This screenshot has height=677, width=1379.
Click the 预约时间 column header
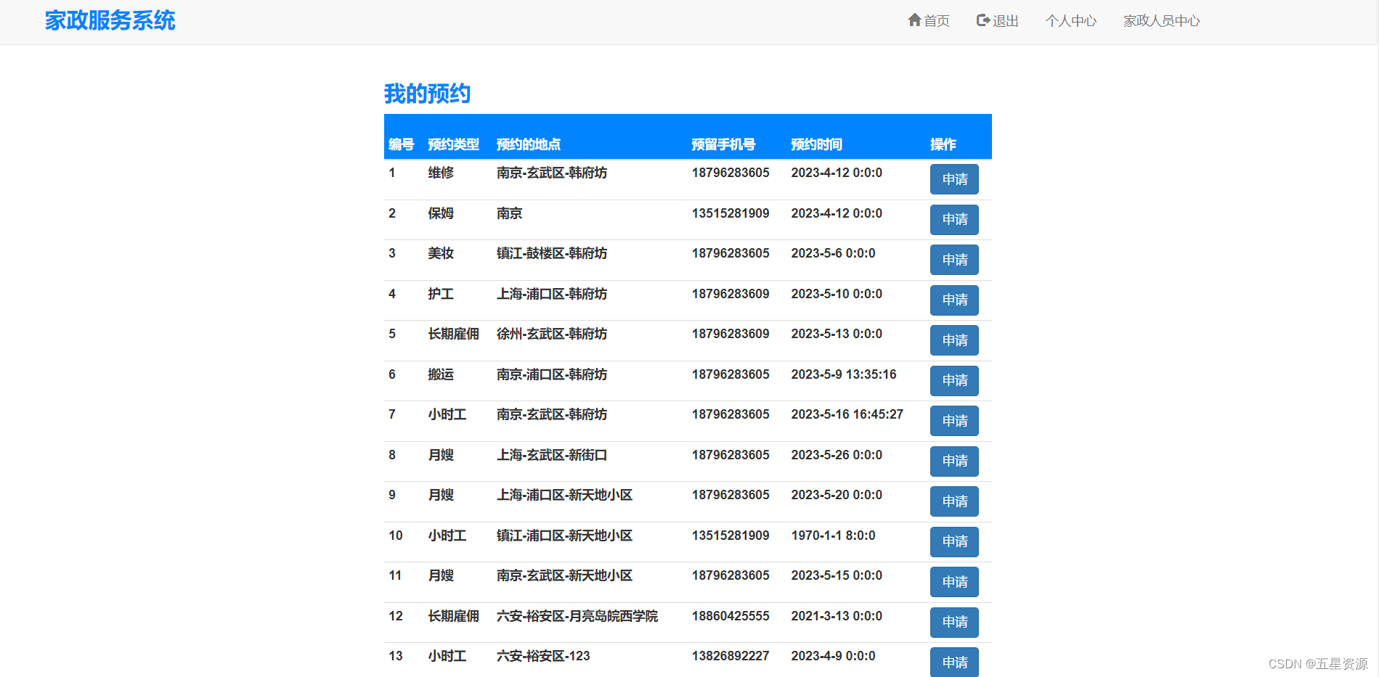click(817, 144)
